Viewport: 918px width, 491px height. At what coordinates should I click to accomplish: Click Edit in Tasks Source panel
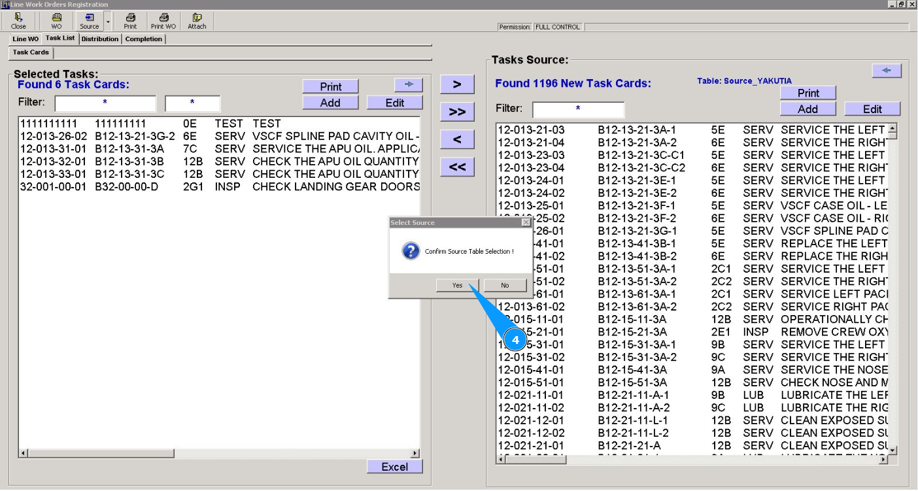tap(873, 109)
